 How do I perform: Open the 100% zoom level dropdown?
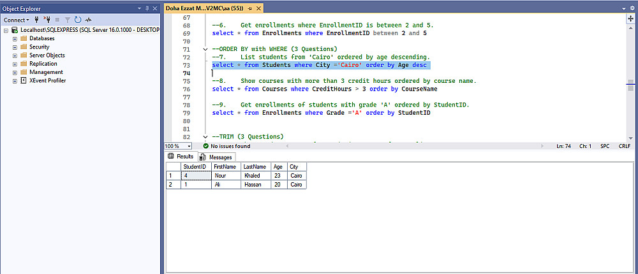click(189, 146)
